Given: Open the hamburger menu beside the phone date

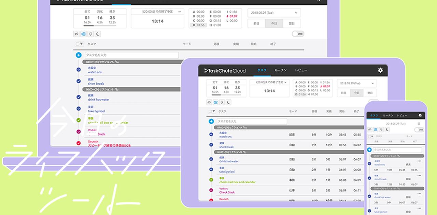Looking at the screenshot, I should [x=419, y=123].
